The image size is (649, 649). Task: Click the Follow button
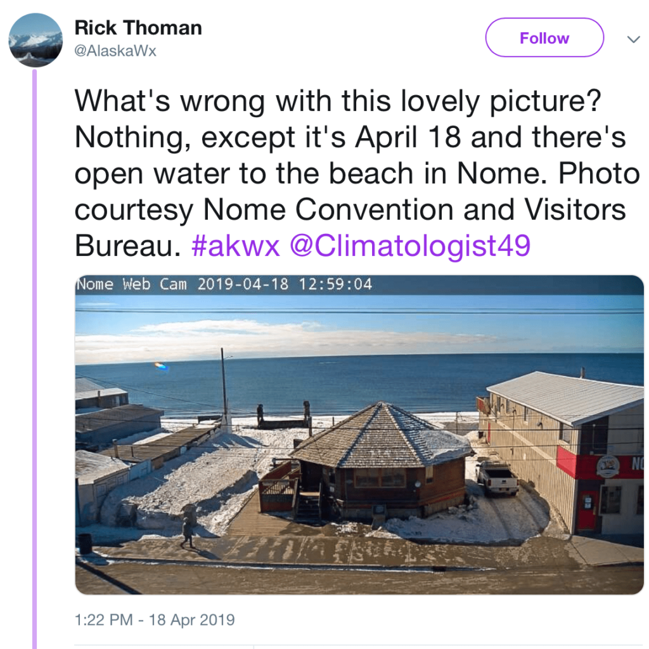pos(544,37)
